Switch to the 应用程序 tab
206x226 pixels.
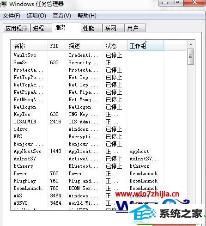coord(17,28)
